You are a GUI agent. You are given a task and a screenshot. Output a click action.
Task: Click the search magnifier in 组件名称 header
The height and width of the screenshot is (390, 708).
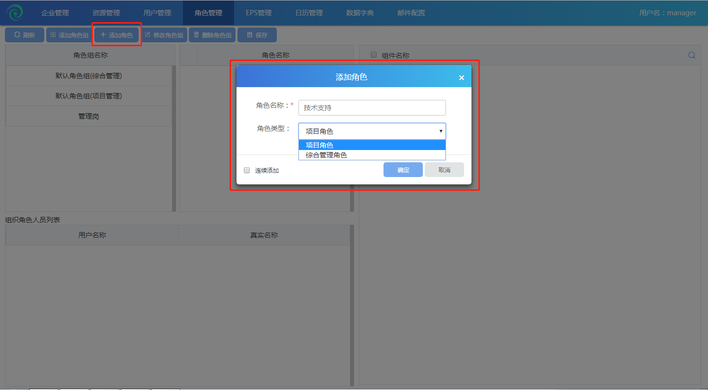(692, 55)
